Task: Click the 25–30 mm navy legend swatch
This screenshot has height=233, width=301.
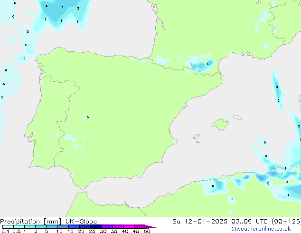Action: coord(95,227)
